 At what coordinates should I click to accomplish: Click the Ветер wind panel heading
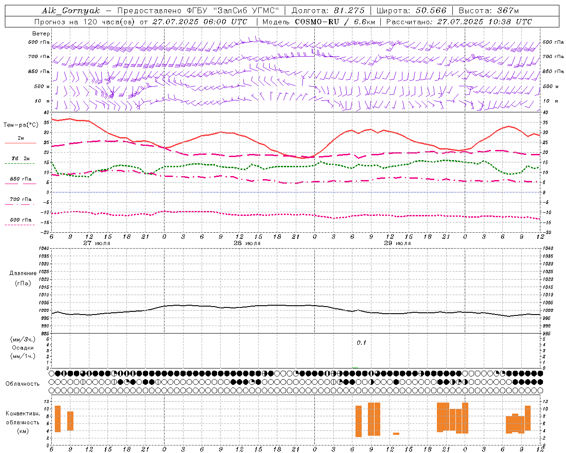click(x=41, y=34)
